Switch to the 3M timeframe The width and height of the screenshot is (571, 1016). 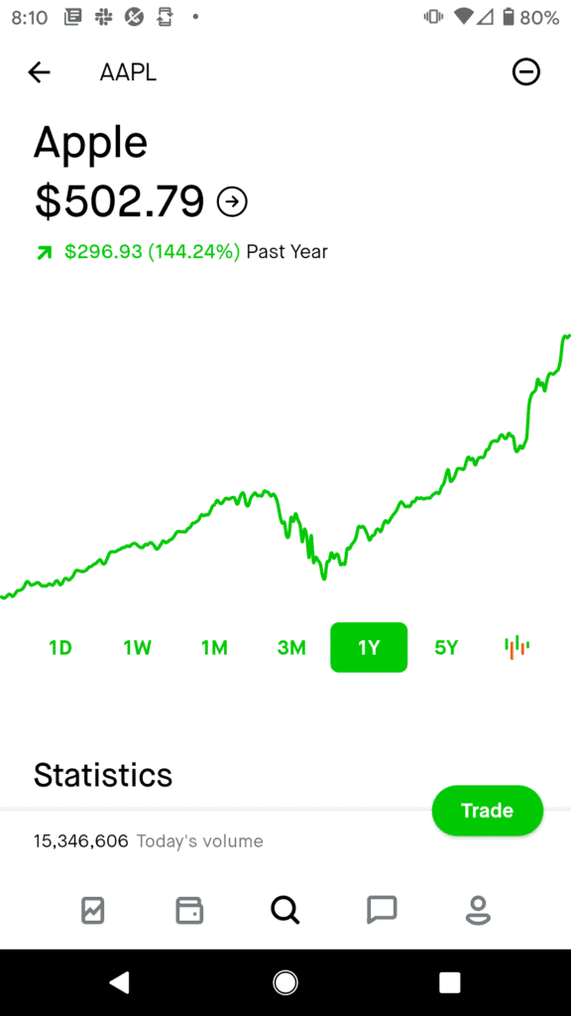click(291, 647)
